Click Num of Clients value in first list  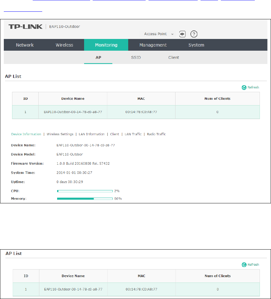[x=217, y=112]
